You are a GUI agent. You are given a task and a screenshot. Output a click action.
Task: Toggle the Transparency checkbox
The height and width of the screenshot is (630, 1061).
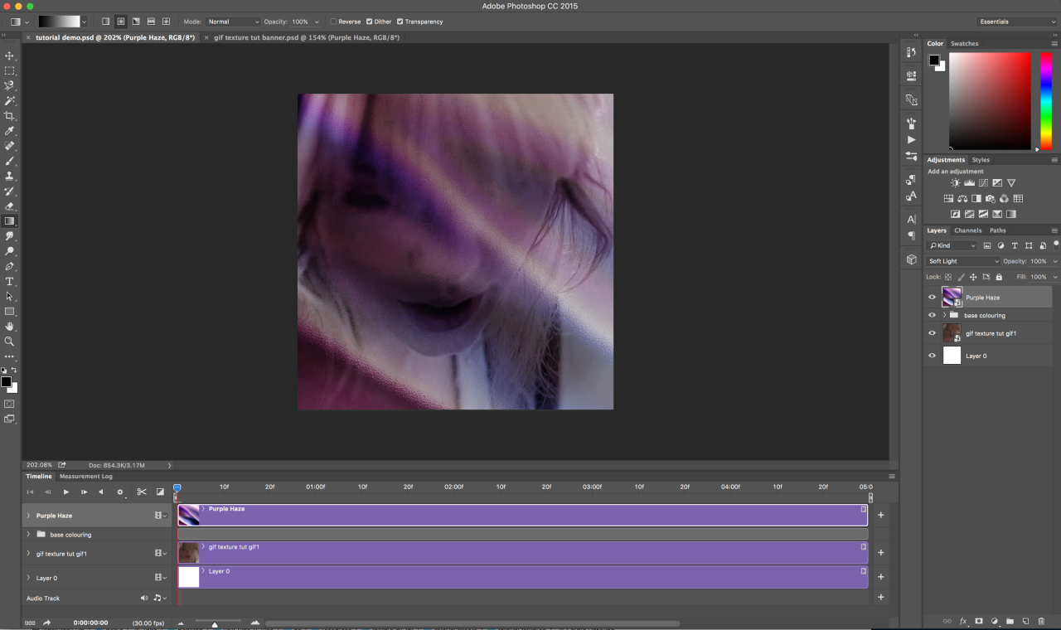point(400,22)
